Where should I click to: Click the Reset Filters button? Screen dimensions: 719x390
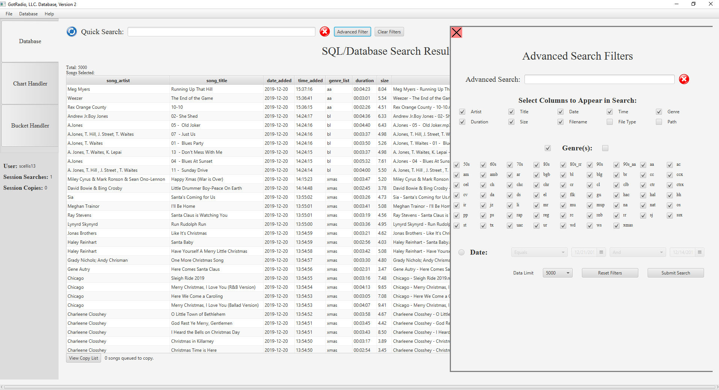pos(609,273)
